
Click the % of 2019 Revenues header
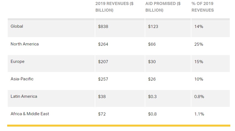tap(202, 7)
